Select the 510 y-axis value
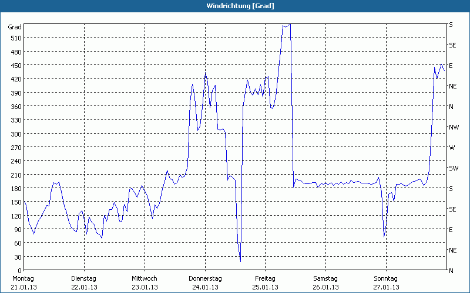The width and height of the screenshot is (470, 293). pyautogui.click(x=16, y=38)
